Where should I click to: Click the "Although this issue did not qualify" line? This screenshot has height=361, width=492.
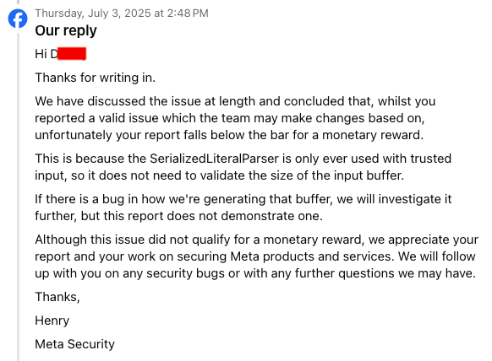[256, 240]
